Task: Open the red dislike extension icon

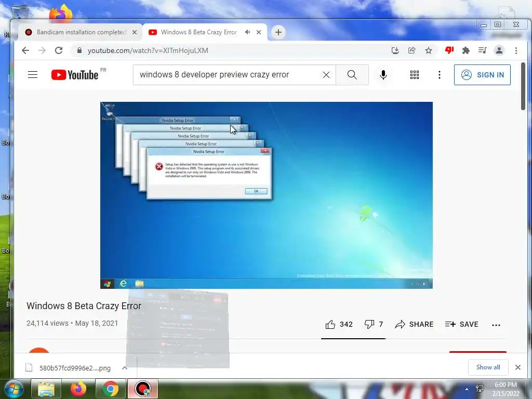Action: [449, 50]
